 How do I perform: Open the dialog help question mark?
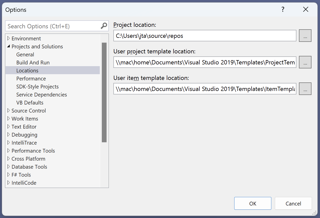(283, 9)
